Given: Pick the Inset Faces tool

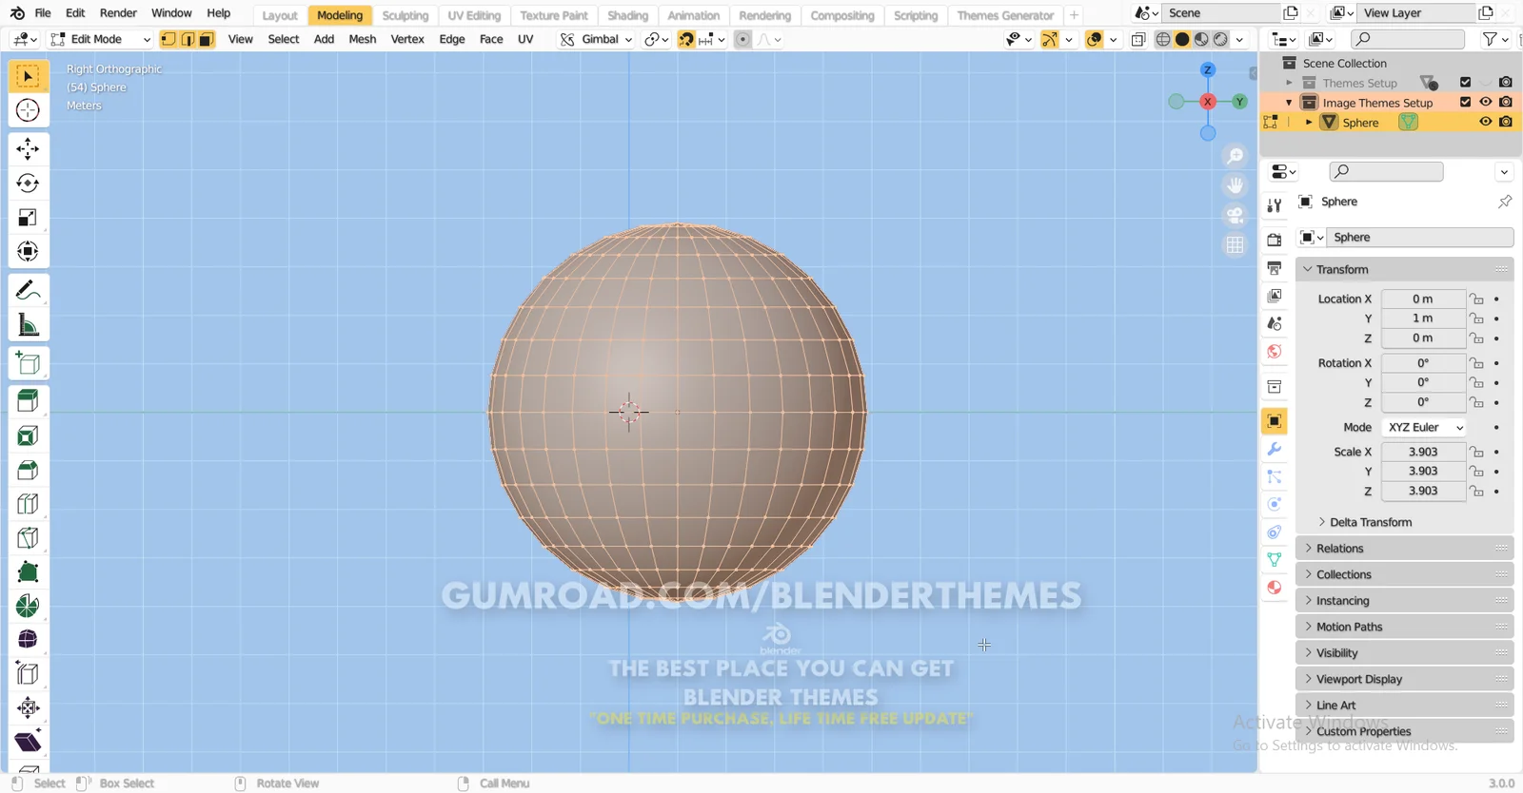Looking at the screenshot, I should (28, 435).
